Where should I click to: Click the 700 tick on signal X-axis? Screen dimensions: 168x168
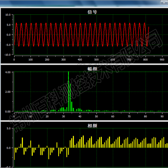tap(129, 60)
